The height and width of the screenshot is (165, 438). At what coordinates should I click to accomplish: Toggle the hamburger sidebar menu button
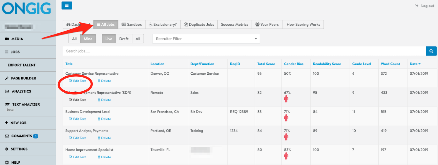click(67, 6)
